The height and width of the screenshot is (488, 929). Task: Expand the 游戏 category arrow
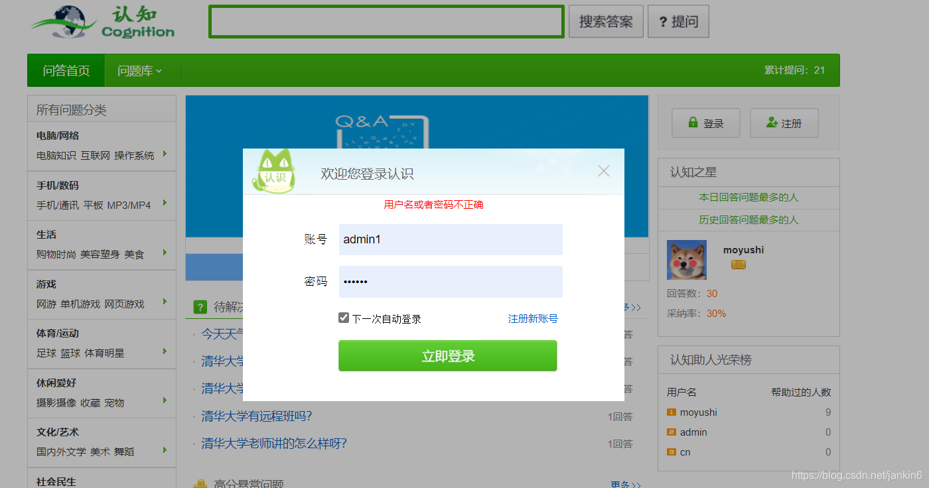click(165, 302)
